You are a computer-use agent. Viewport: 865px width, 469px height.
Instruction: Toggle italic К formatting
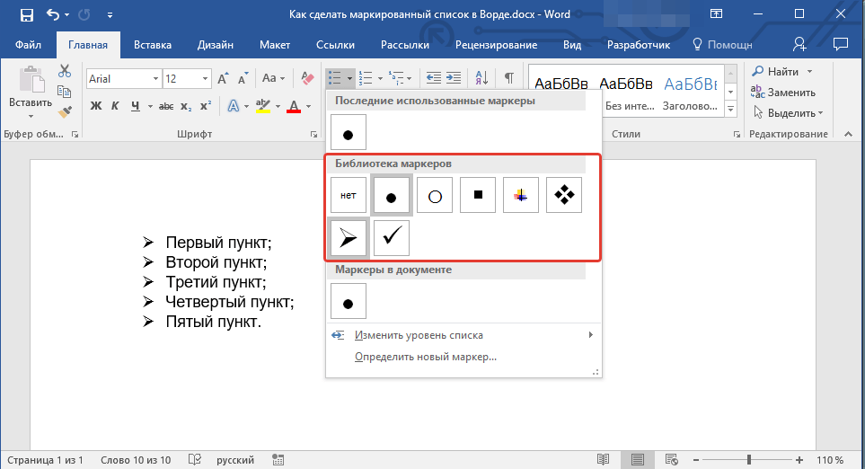tap(115, 106)
